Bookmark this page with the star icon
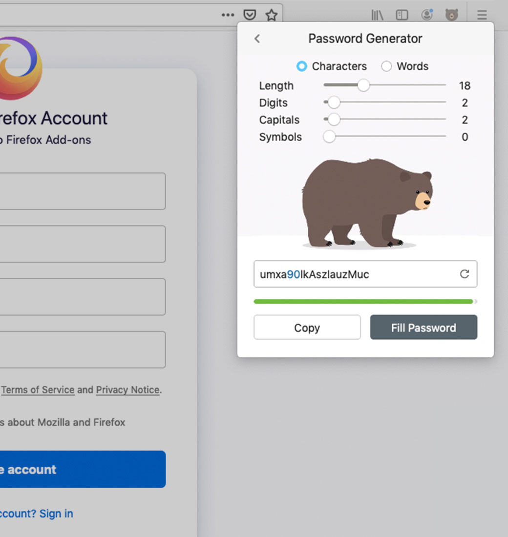 [x=272, y=15]
